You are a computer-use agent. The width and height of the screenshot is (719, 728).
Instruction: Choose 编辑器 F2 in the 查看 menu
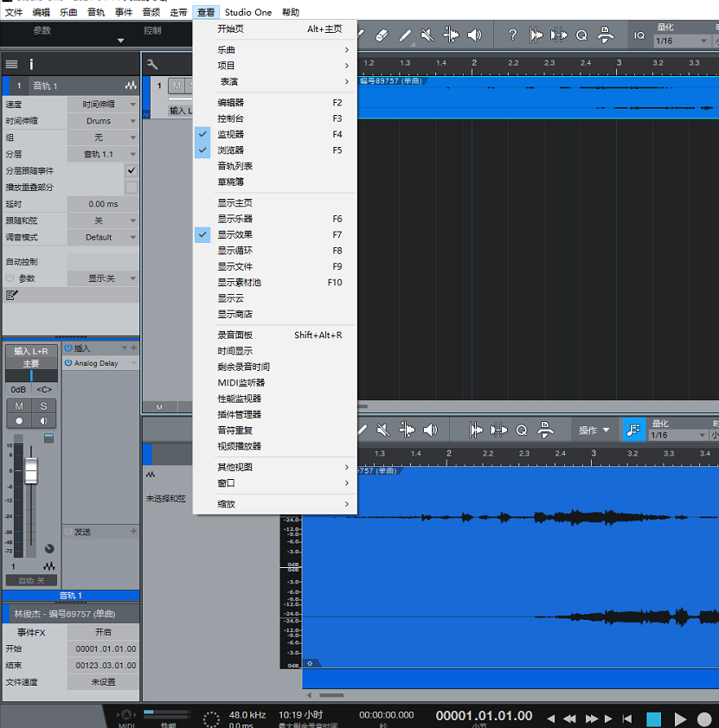pyautogui.click(x=275, y=103)
